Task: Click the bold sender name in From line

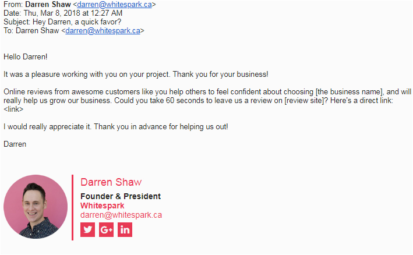Action: 48,5
